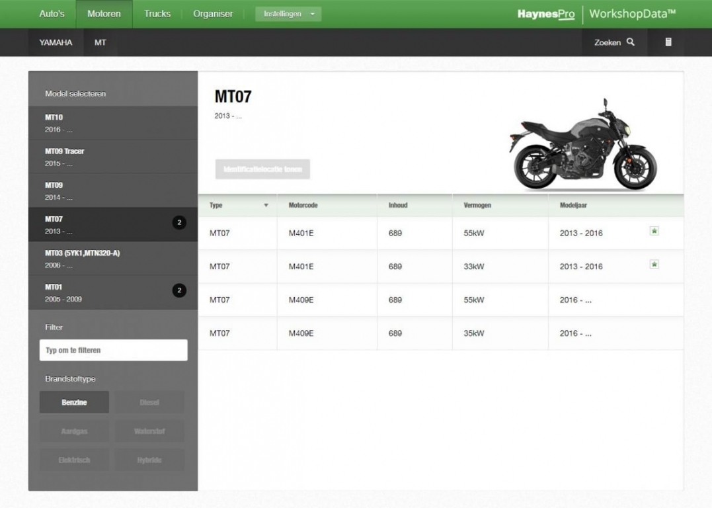Select the MT09 Tracer model

pos(113,157)
